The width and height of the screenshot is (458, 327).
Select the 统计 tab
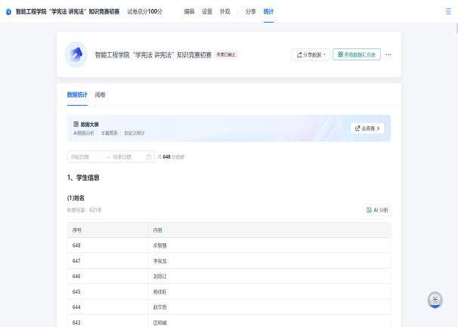(x=269, y=12)
